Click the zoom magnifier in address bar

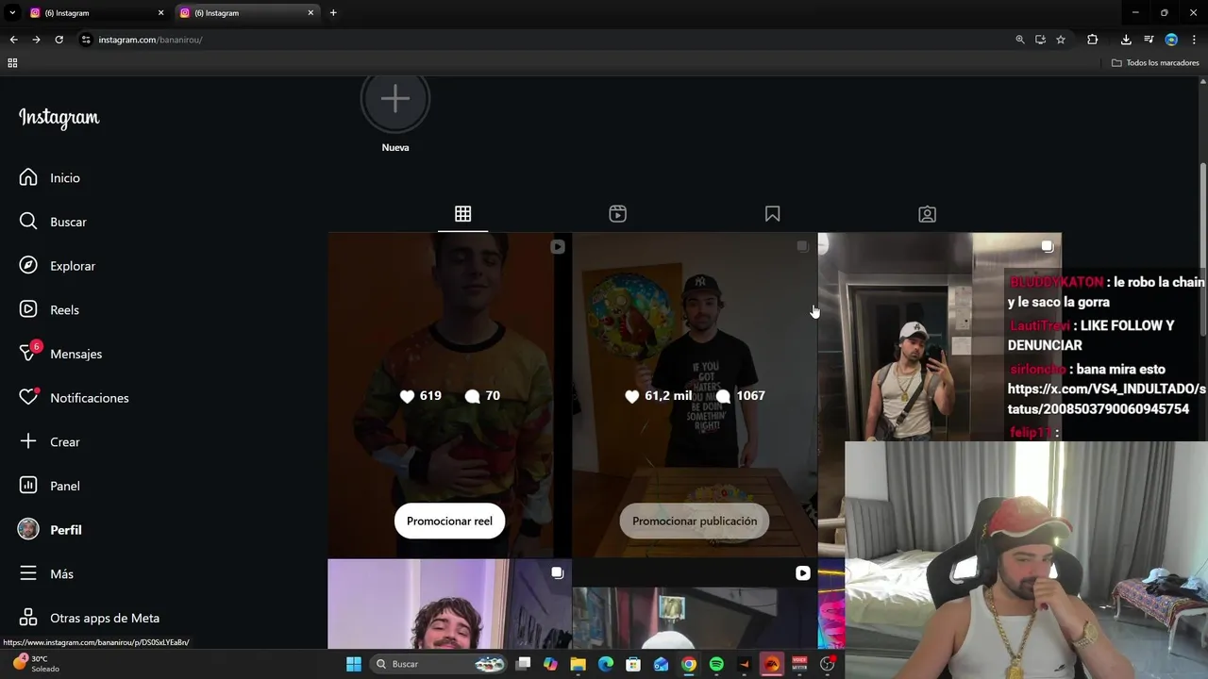click(1019, 40)
